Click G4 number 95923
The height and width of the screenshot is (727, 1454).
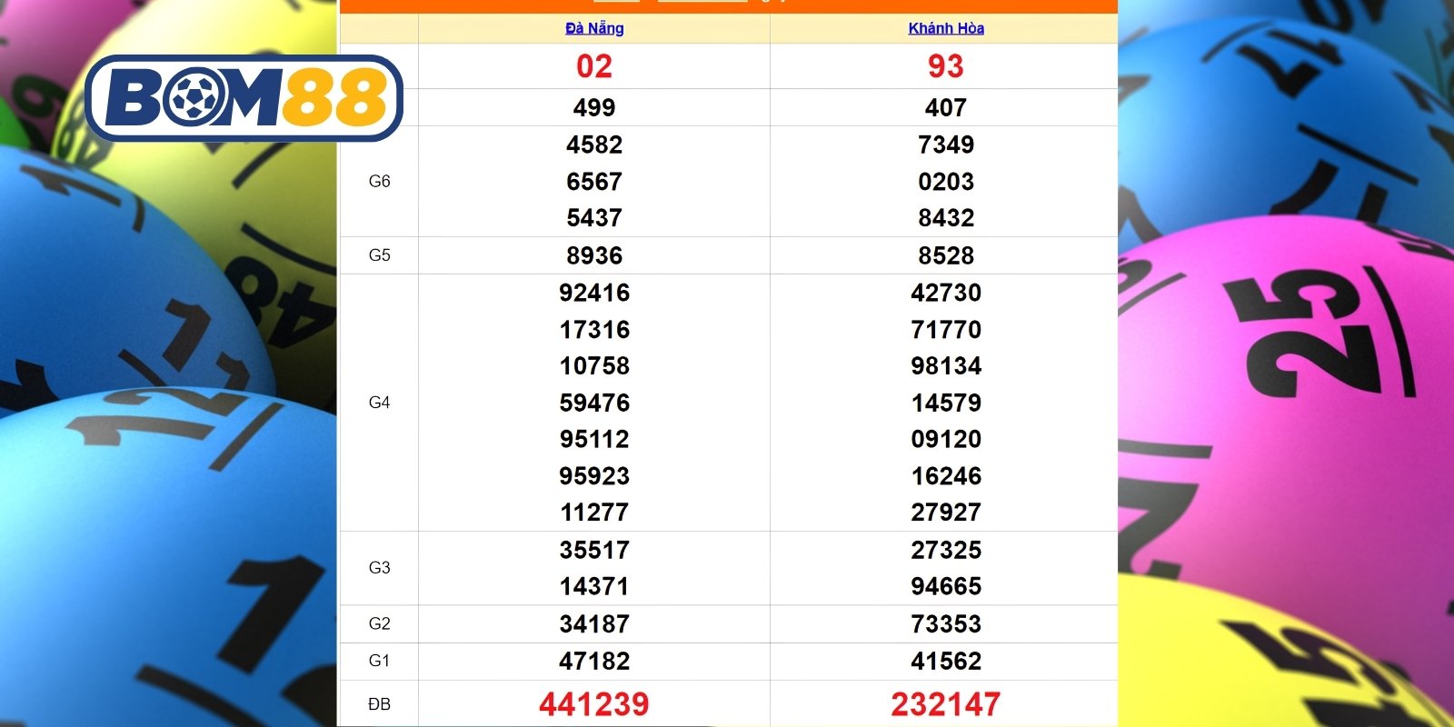point(594,476)
